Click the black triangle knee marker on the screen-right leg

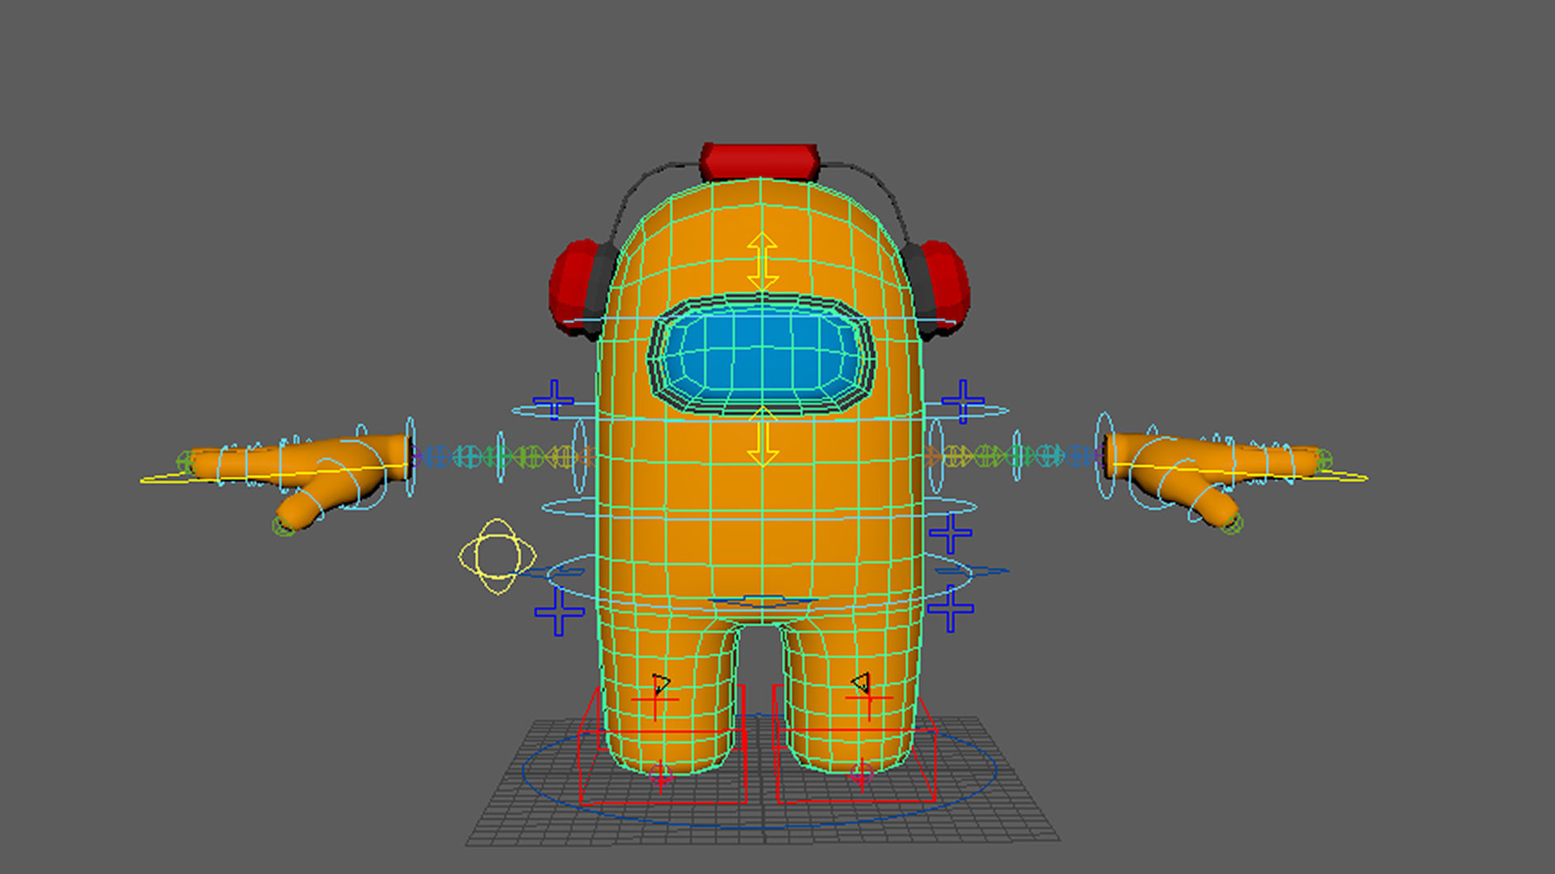click(861, 683)
